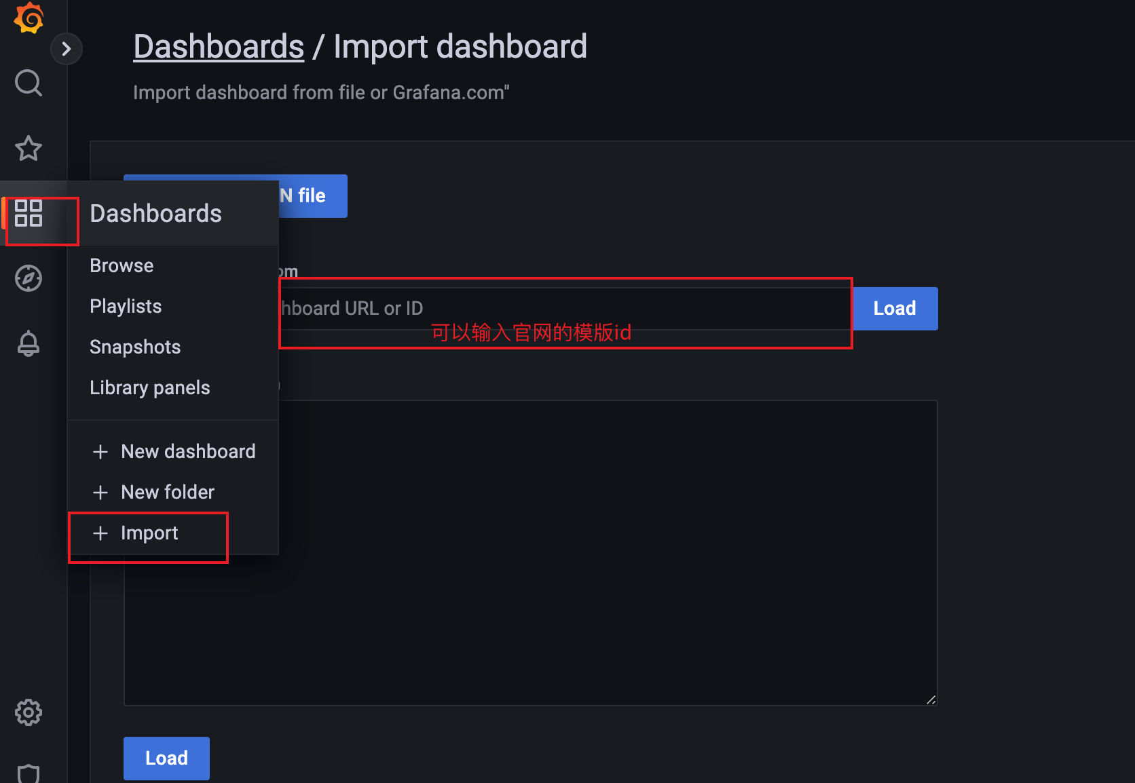Open the search magnifier icon
This screenshot has height=783, width=1135.
click(29, 83)
